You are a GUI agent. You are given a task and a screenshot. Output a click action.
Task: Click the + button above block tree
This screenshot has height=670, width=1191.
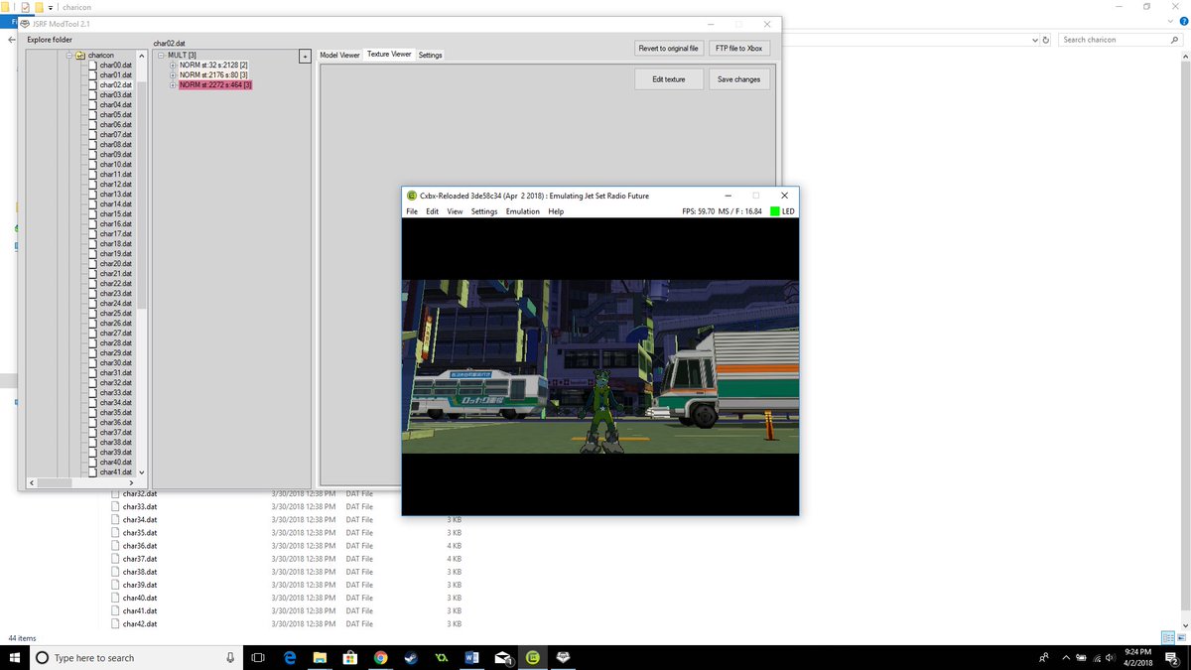pos(306,58)
